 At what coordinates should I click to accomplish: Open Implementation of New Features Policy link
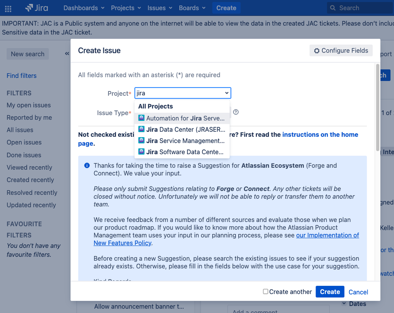pyautogui.click(x=327, y=235)
